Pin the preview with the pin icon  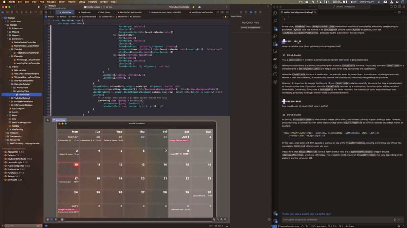(49, 120)
